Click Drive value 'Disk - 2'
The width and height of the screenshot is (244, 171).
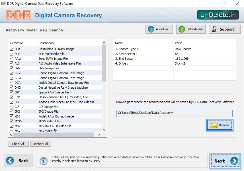click(180, 63)
